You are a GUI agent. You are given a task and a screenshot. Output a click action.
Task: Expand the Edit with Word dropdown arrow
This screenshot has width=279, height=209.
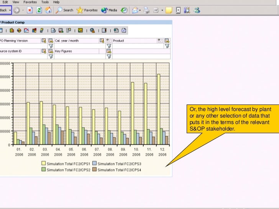click(x=162, y=10)
